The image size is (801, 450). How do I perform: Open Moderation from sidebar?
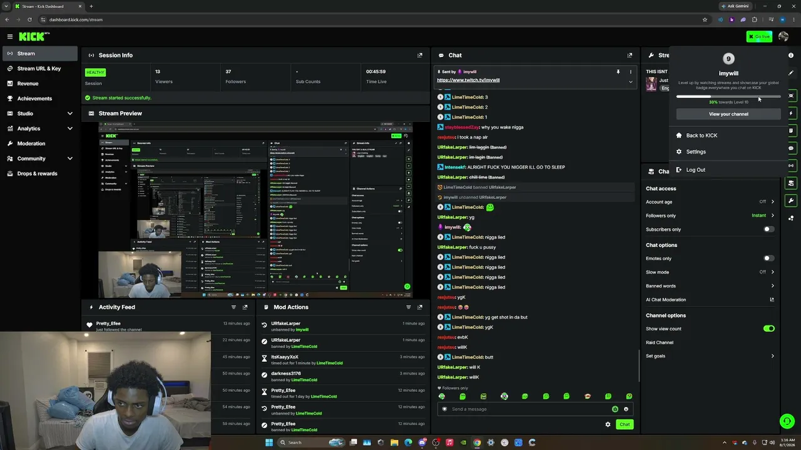[40, 144]
